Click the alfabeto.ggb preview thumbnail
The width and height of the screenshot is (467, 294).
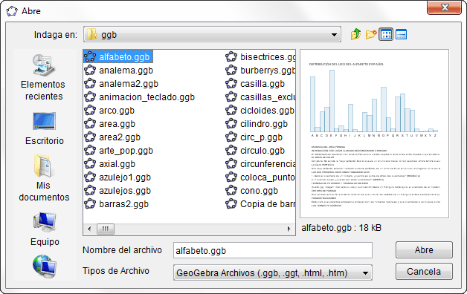(x=374, y=134)
